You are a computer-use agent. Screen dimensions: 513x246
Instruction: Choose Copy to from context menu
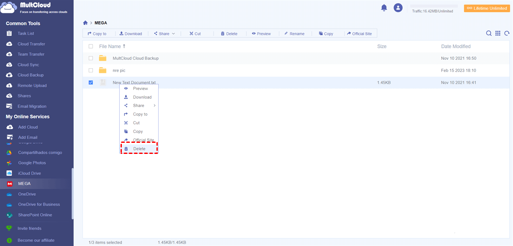coord(139,114)
